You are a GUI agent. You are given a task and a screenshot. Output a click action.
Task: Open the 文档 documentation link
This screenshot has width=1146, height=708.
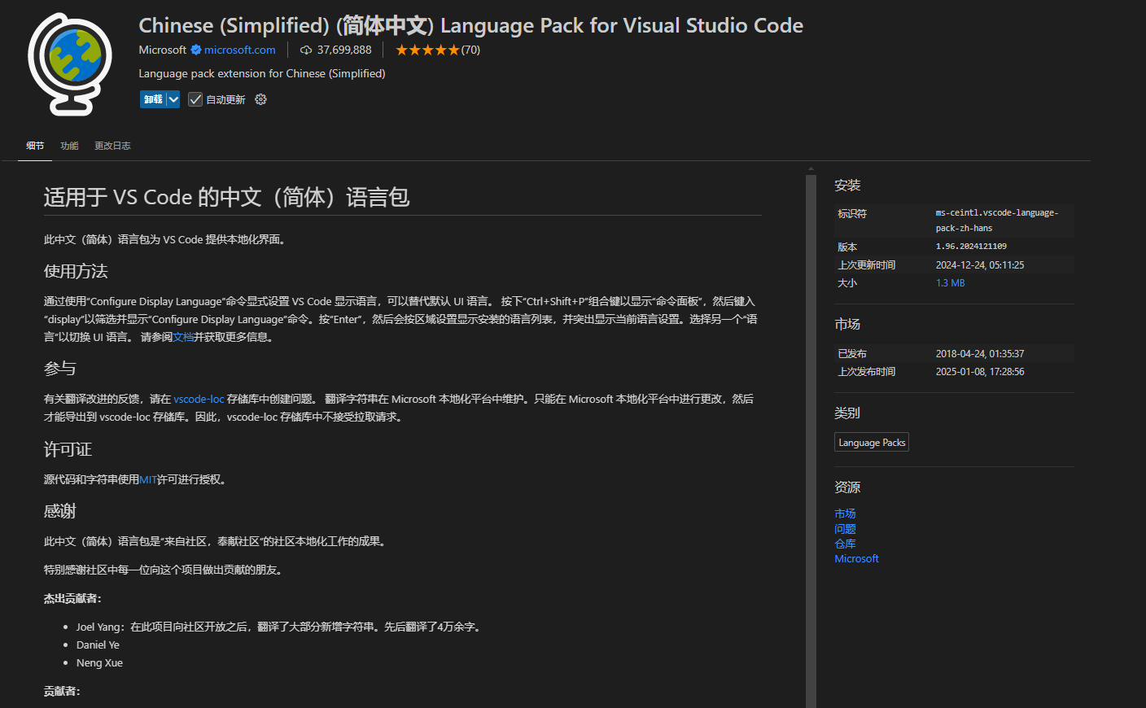coord(183,337)
